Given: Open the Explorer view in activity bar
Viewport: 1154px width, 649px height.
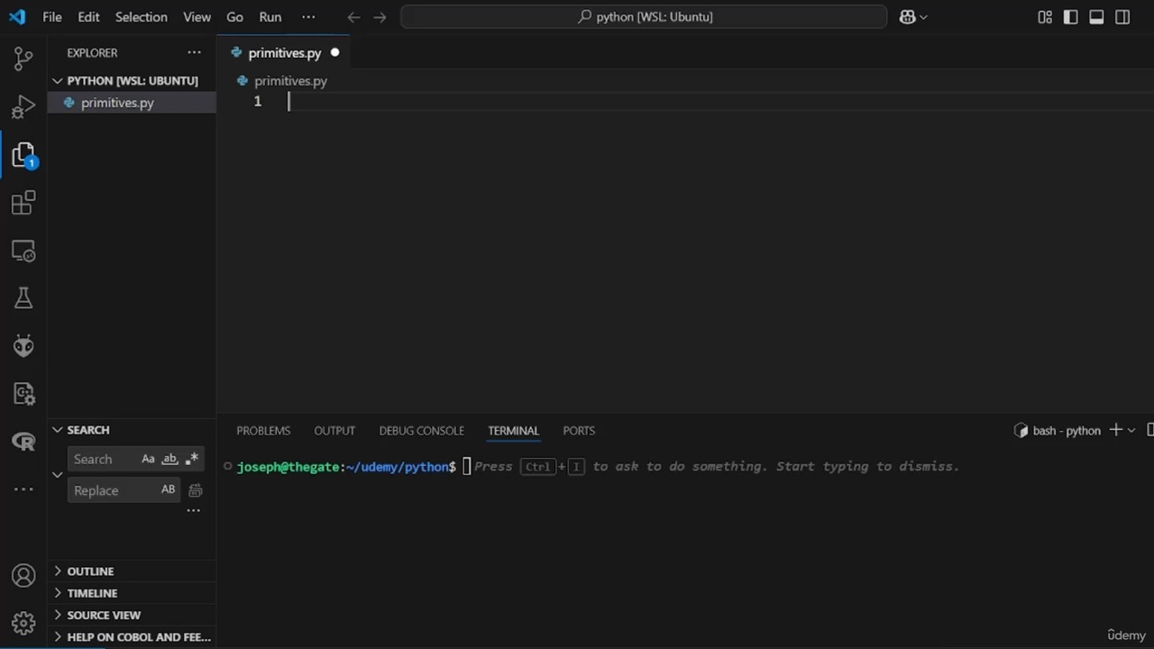Looking at the screenshot, I should tap(23, 155).
